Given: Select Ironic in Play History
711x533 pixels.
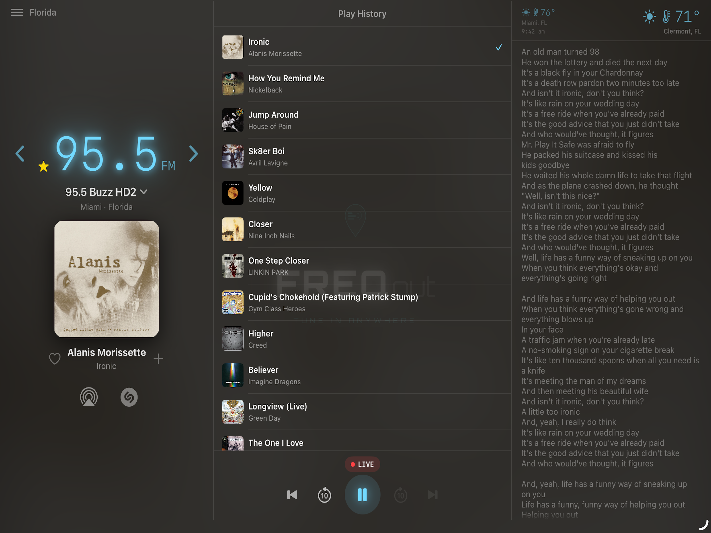Looking at the screenshot, I should (362, 47).
